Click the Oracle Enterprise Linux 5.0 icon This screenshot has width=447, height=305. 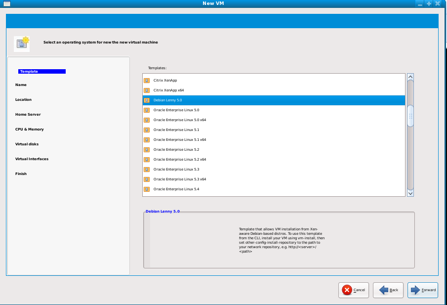[146, 110]
